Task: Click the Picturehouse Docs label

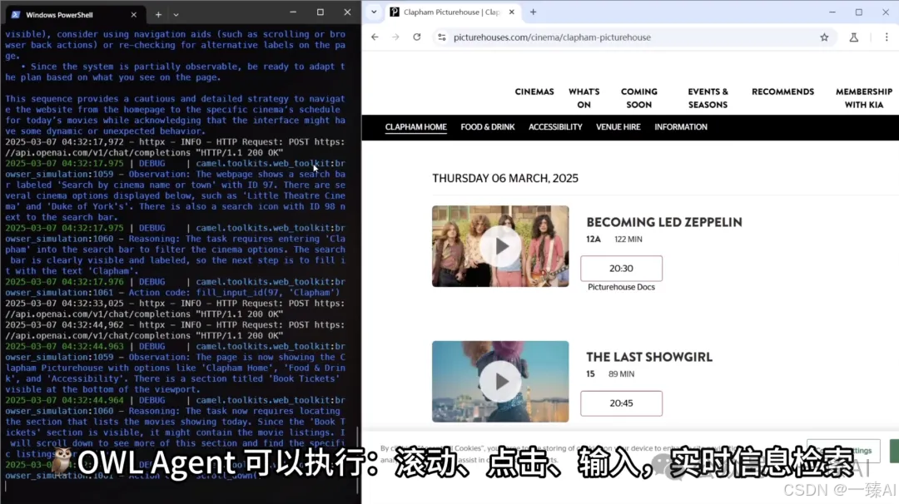Action: (621, 287)
